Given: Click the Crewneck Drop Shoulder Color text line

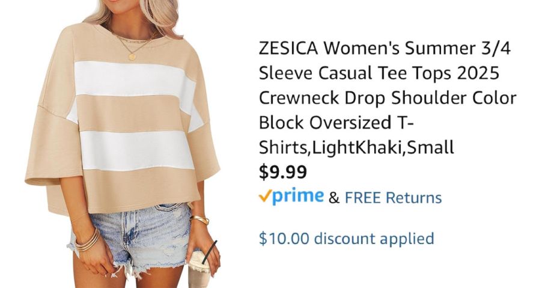Looking at the screenshot, I should pos(387,98).
